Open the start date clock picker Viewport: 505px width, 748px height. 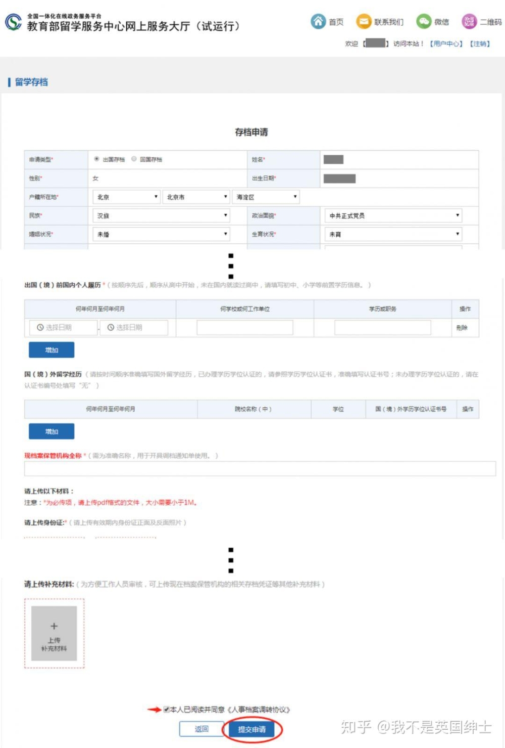40,328
